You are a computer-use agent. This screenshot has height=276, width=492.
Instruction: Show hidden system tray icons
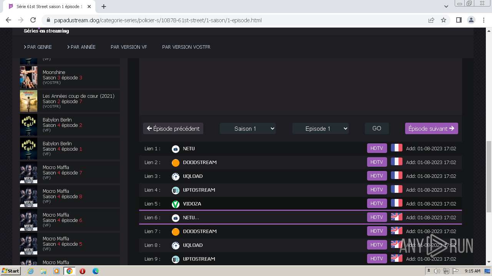click(429, 271)
